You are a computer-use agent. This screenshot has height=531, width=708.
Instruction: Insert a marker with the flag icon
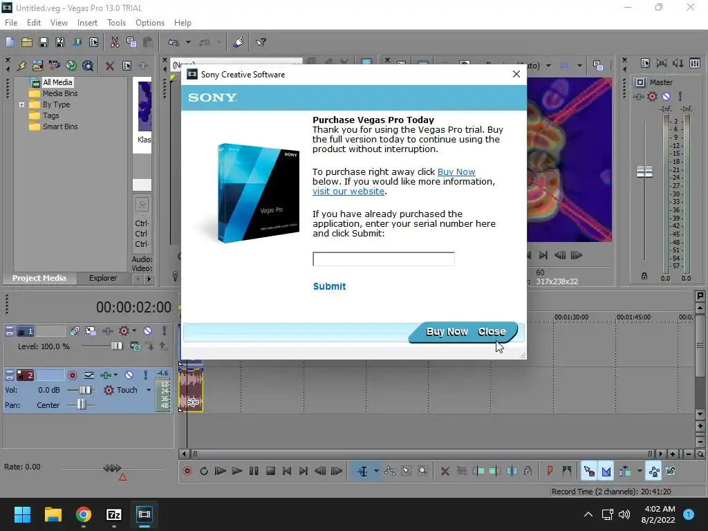[550, 472]
